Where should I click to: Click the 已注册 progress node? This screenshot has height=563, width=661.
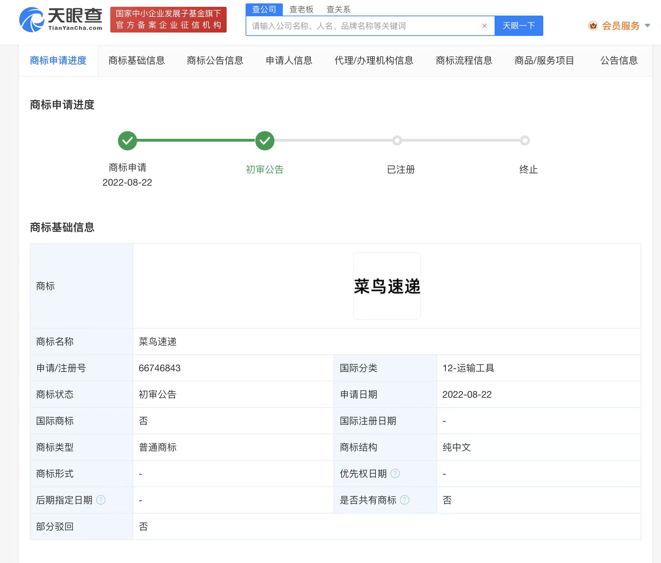coord(397,141)
